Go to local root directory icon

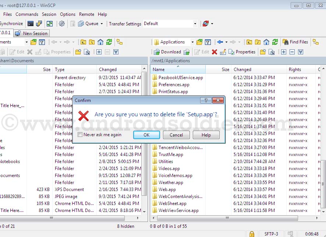[x=92, y=42]
